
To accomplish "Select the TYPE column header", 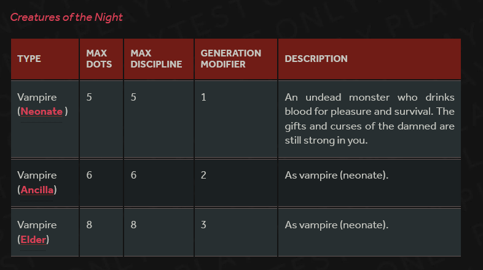I will pos(29,59).
